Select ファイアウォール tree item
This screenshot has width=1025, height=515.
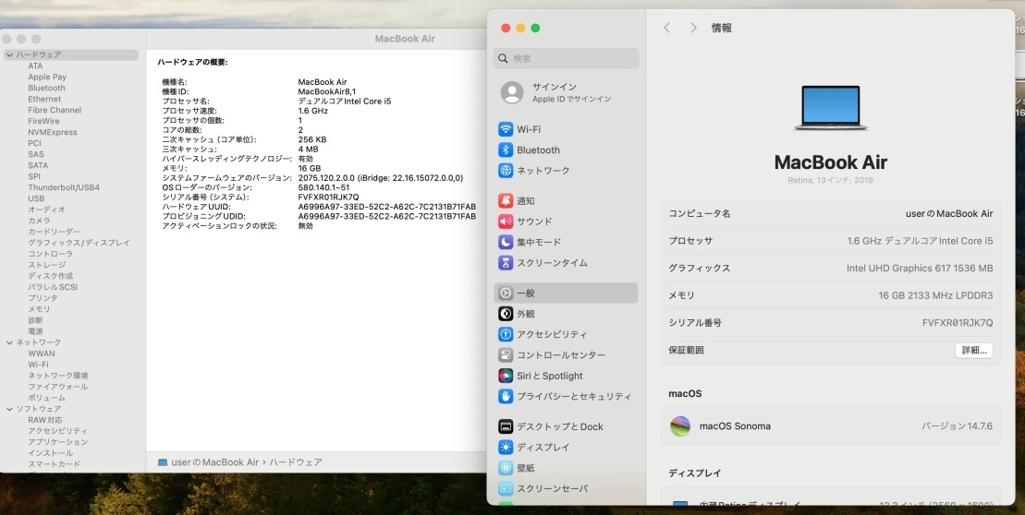click(55, 387)
